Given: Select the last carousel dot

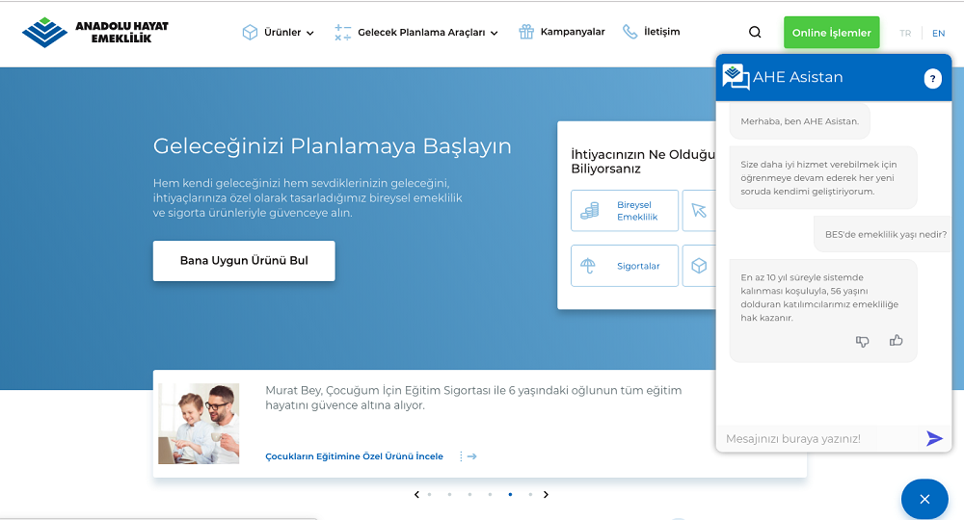Looking at the screenshot, I should (x=530, y=494).
